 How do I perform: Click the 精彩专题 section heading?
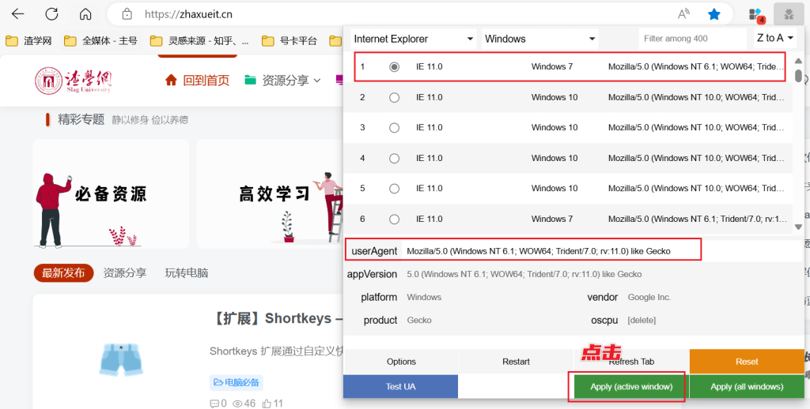[81, 120]
